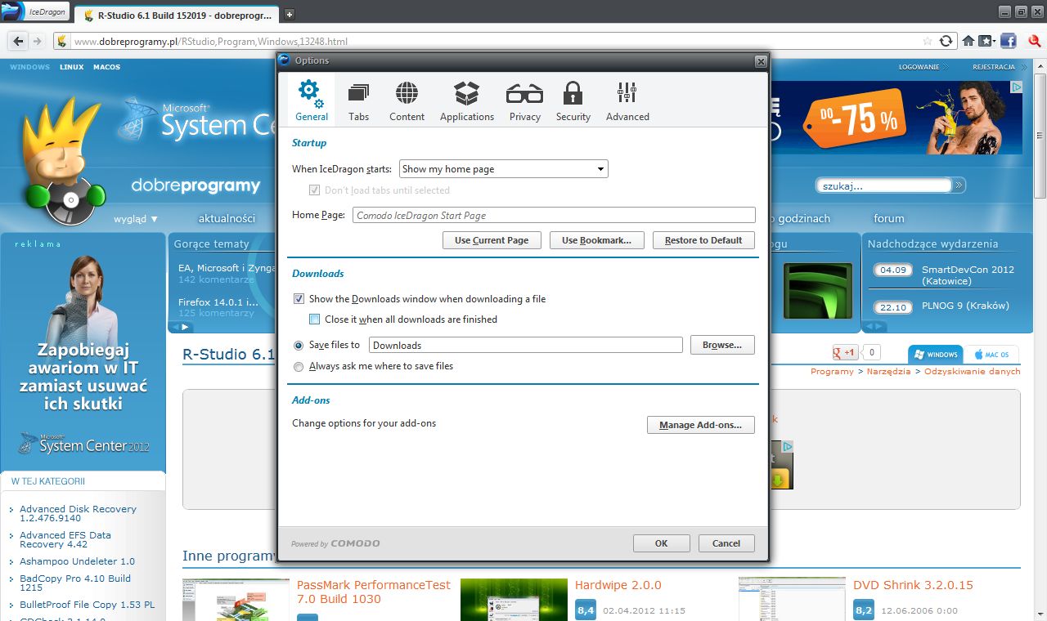Screen dimensions: 1047x621
Task: Open a new browser tab
Action: click(x=289, y=14)
